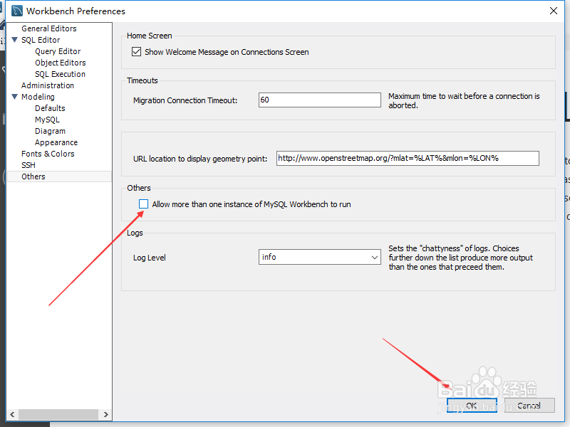
Task: Select Modeling category
Action: pyautogui.click(x=38, y=97)
